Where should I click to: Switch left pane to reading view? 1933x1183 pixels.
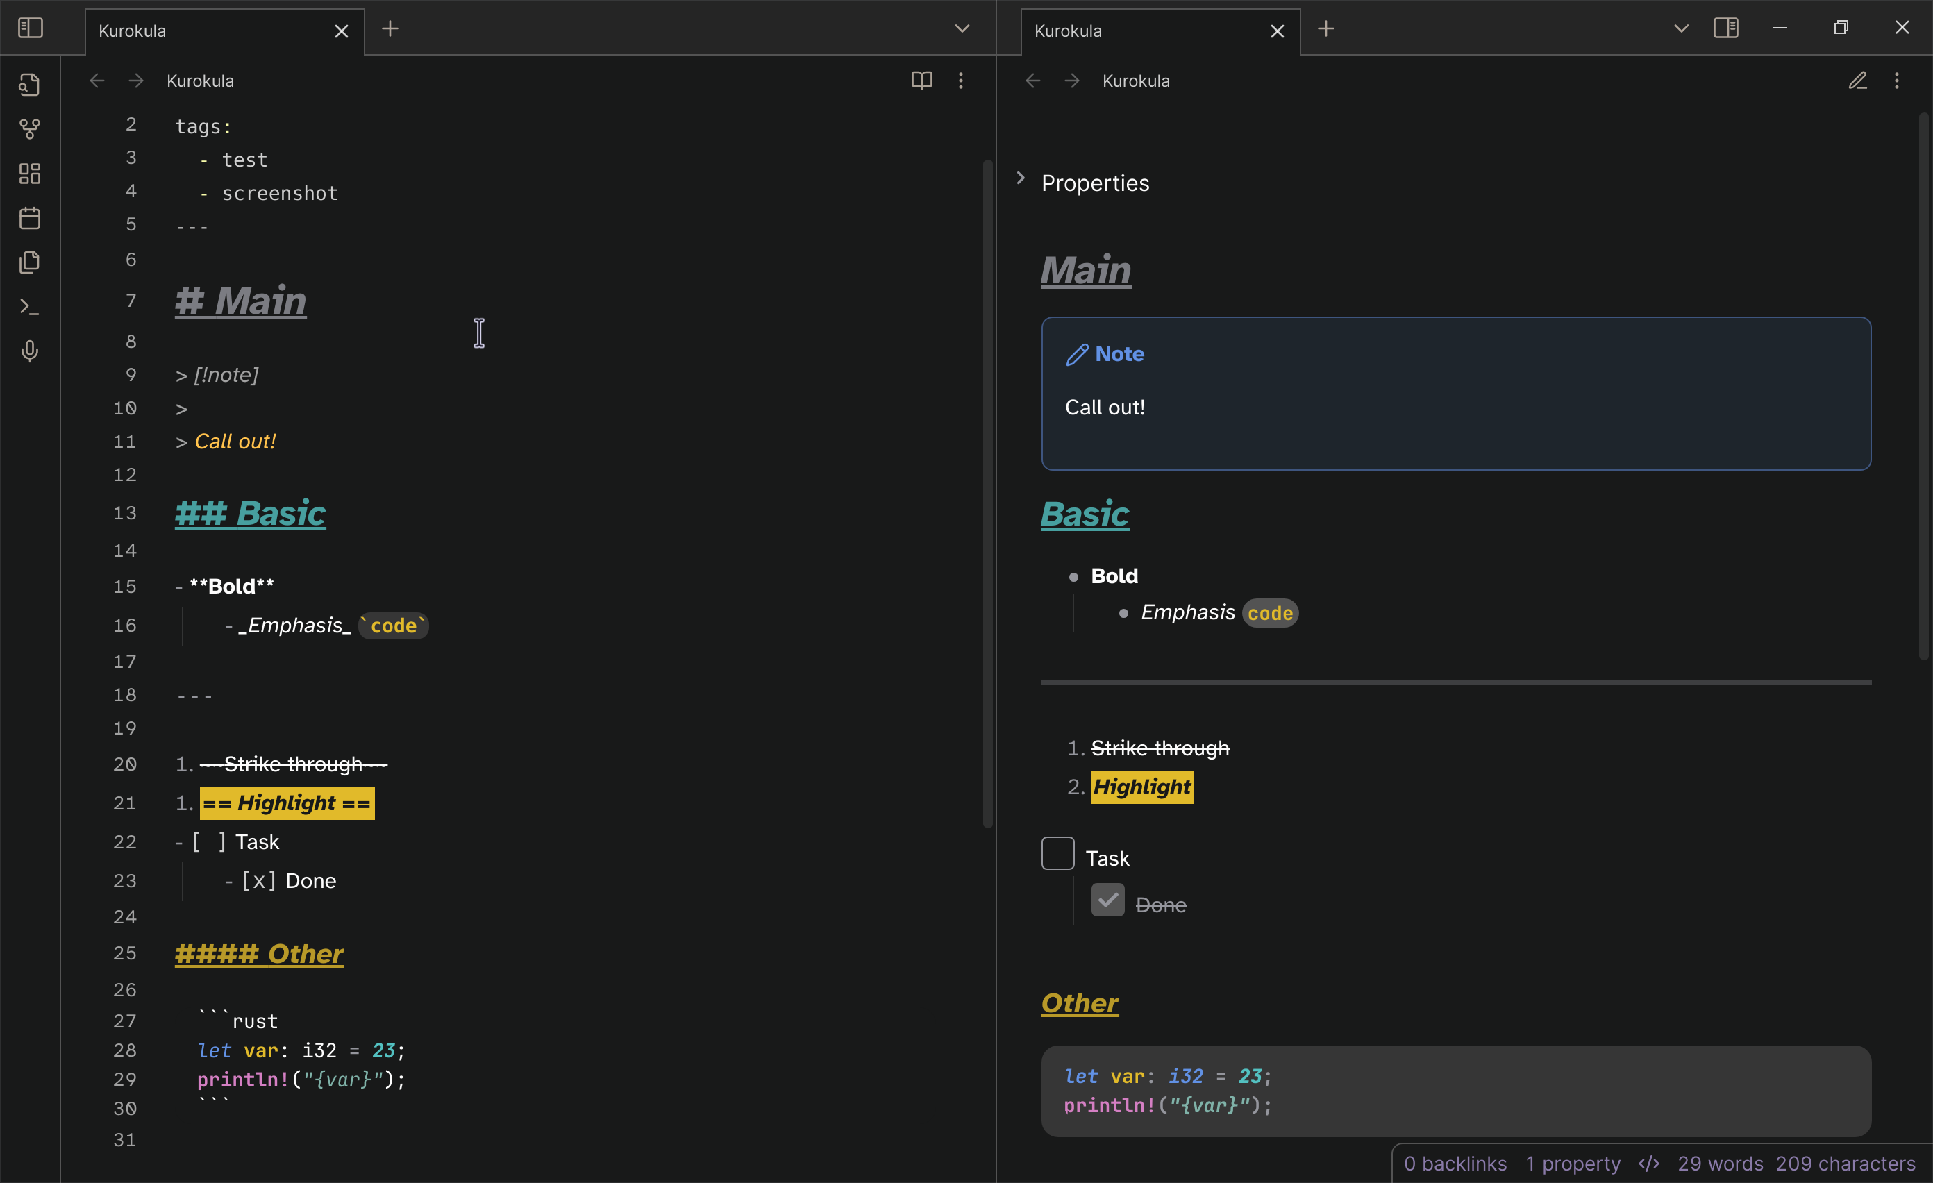coord(922,80)
